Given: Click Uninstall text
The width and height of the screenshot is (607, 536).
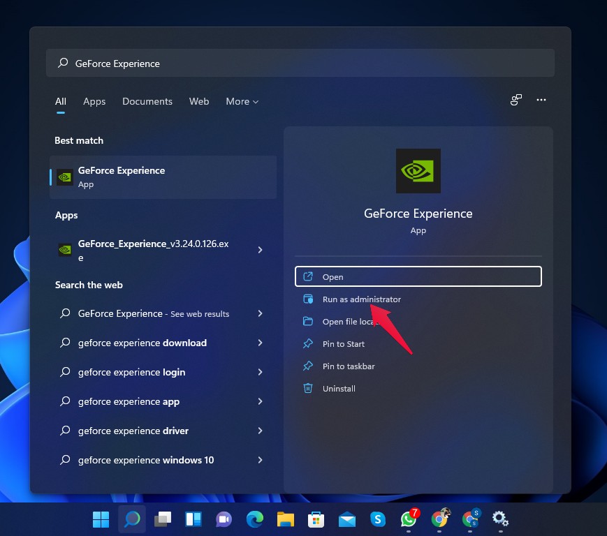Looking at the screenshot, I should (x=339, y=389).
